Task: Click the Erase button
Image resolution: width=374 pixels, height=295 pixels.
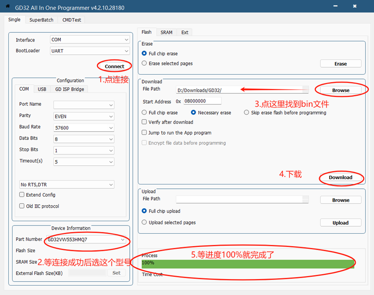Action: tap(340, 64)
